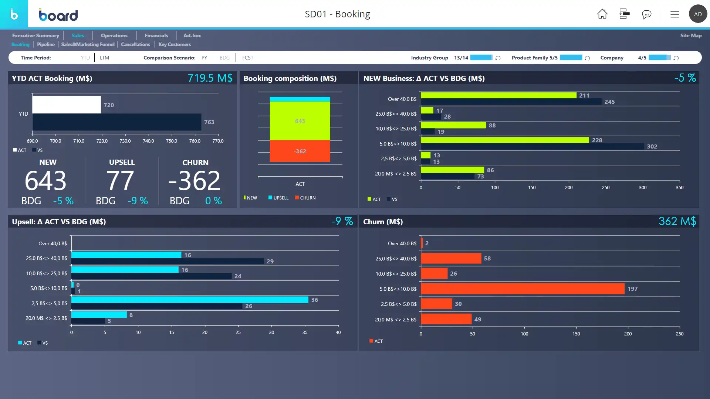Select PY comparison scenario
This screenshot has height=399, width=710.
(204, 58)
